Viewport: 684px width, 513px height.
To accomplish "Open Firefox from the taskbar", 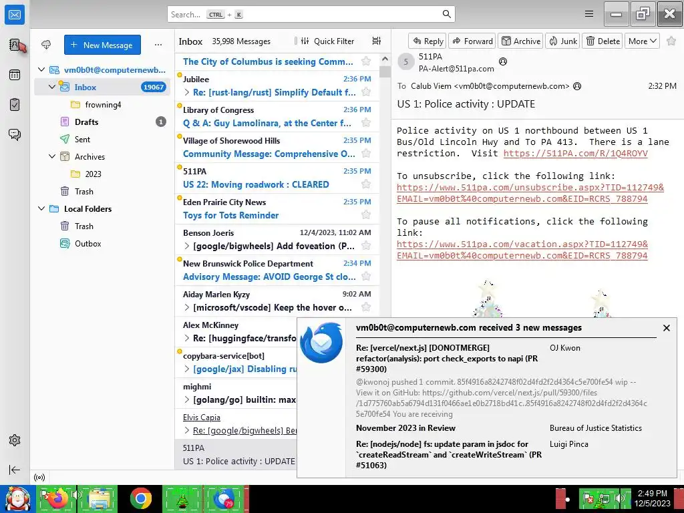I will point(58,498).
